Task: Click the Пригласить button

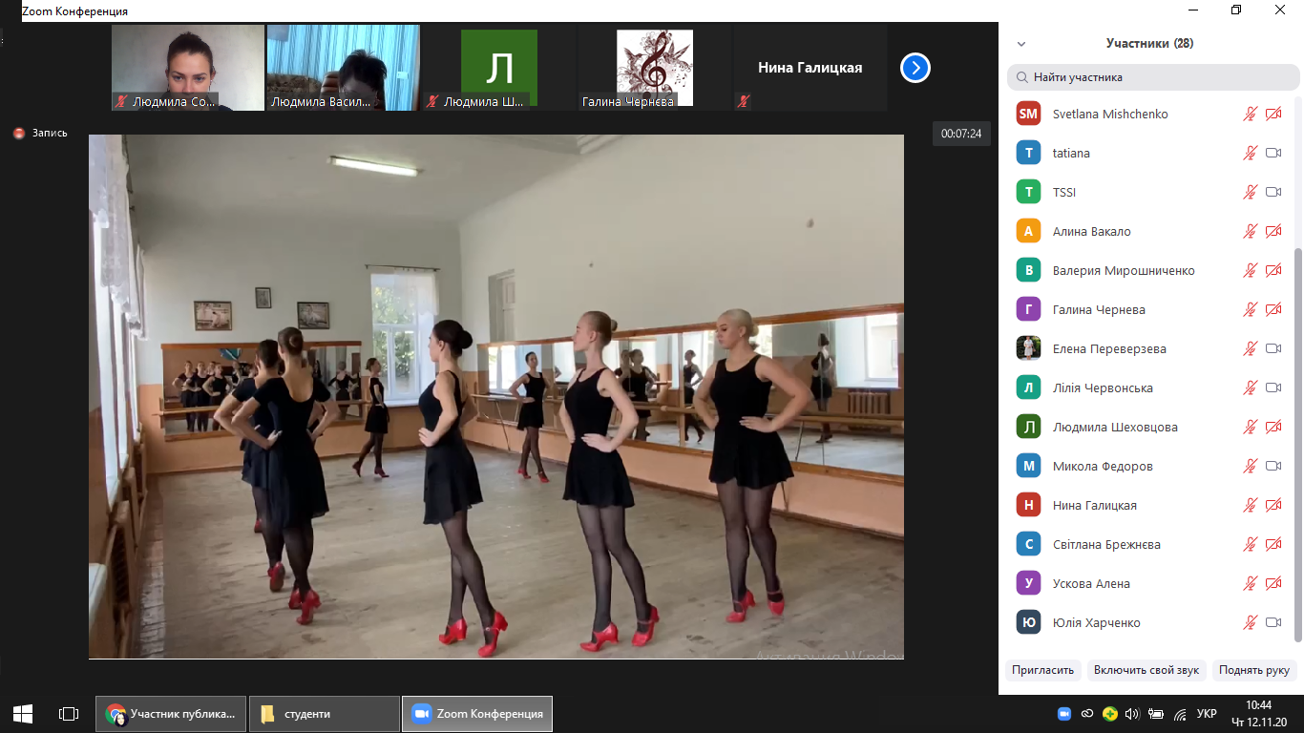Action: tap(1043, 670)
